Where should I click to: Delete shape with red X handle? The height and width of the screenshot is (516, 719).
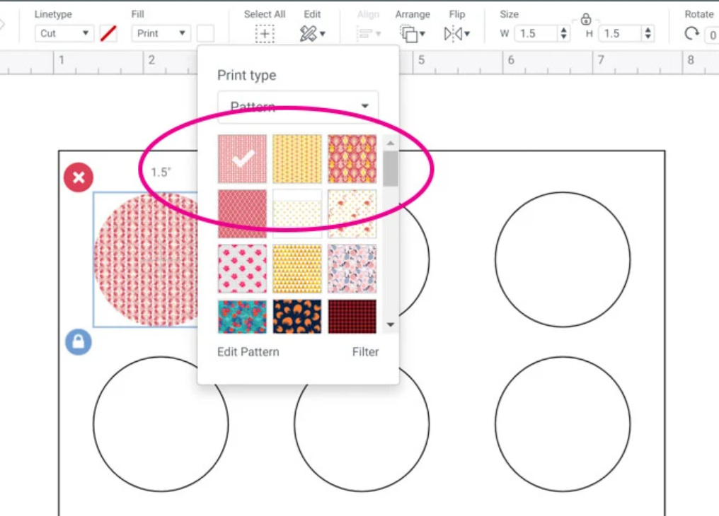79,177
